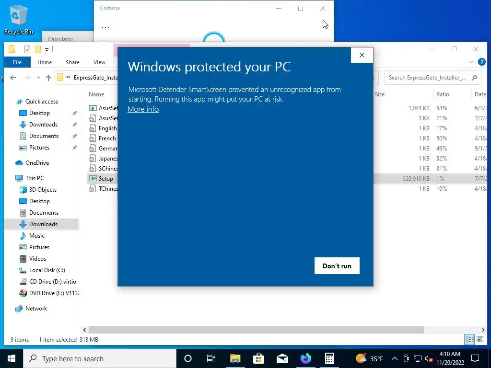The height and width of the screenshot is (368, 491).
Task: Select Quick access in navigation pane
Action: tap(41, 102)
